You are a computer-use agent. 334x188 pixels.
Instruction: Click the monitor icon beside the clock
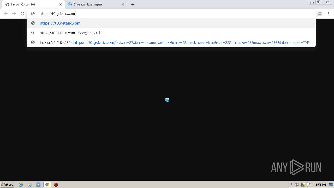pyautogui.click(x=331, y=185)
